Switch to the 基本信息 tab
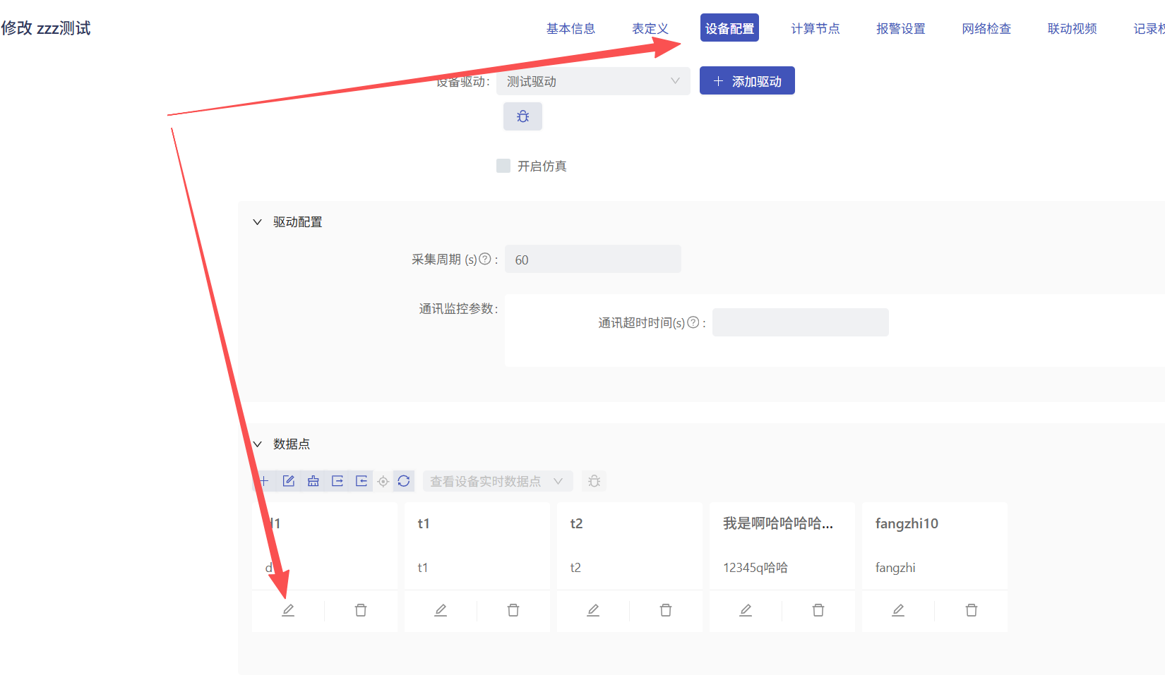Image resolution: width=1165 pixels, height=675 pixels. 570,28
